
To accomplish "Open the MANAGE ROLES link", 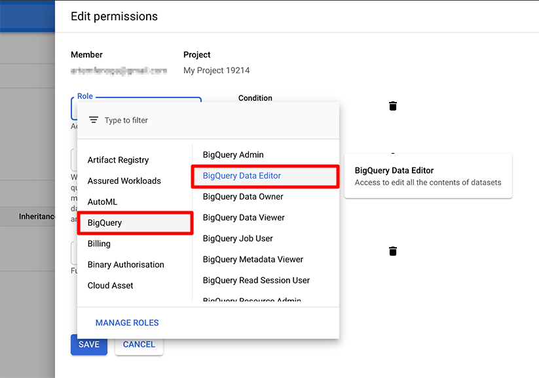I will click(127, 322).
